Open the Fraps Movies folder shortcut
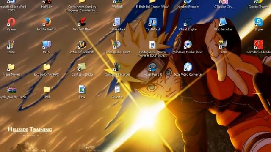 (x=11, y=67)
